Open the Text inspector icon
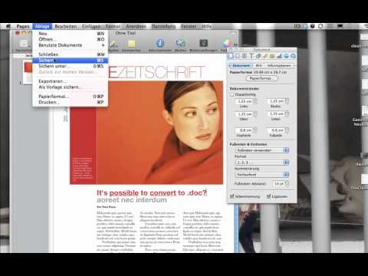The image size is (368, 276). (x=251, y=56)
